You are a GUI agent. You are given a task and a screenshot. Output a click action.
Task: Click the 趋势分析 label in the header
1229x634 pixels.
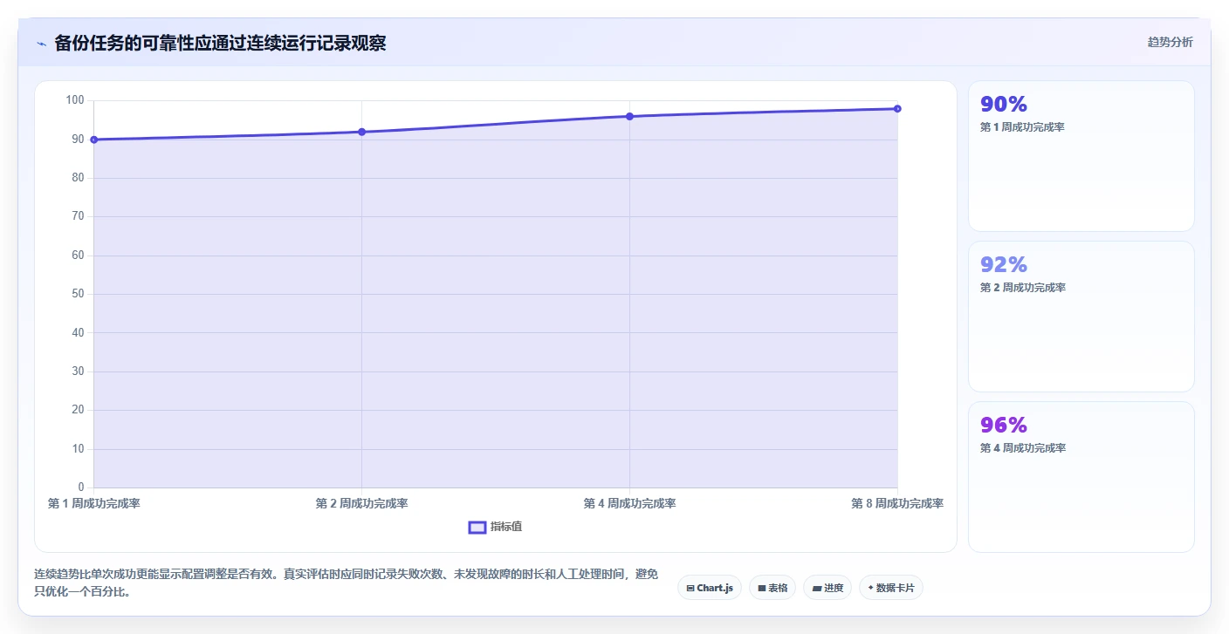(1170, 42)
